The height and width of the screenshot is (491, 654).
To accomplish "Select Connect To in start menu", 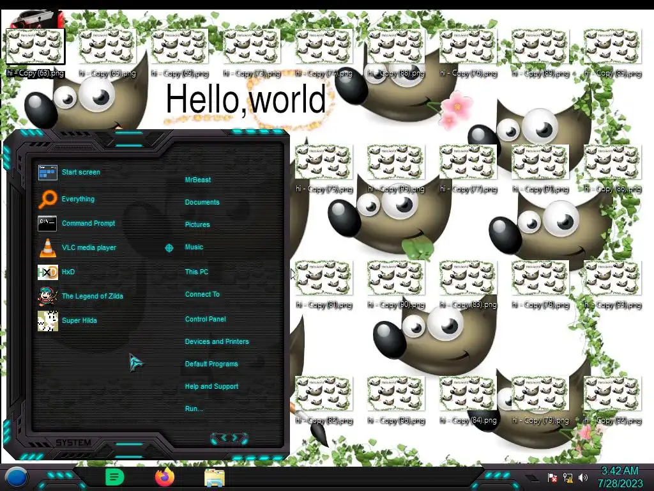I will (x=202, y=294).
